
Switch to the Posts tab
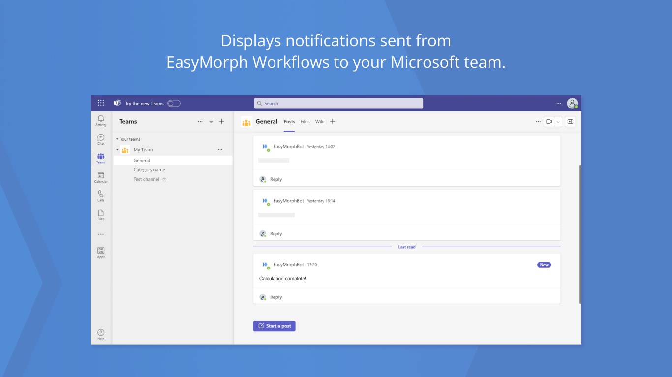point(289,122)
